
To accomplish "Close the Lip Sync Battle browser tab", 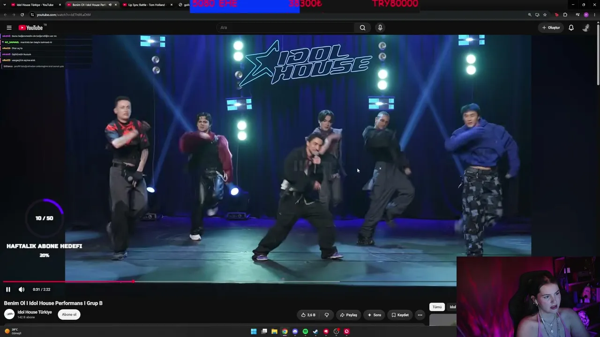I will [x=172, y=5].
